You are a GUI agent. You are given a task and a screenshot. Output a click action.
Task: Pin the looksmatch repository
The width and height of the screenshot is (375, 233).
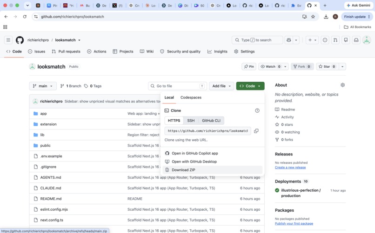(x=249, y=66)
